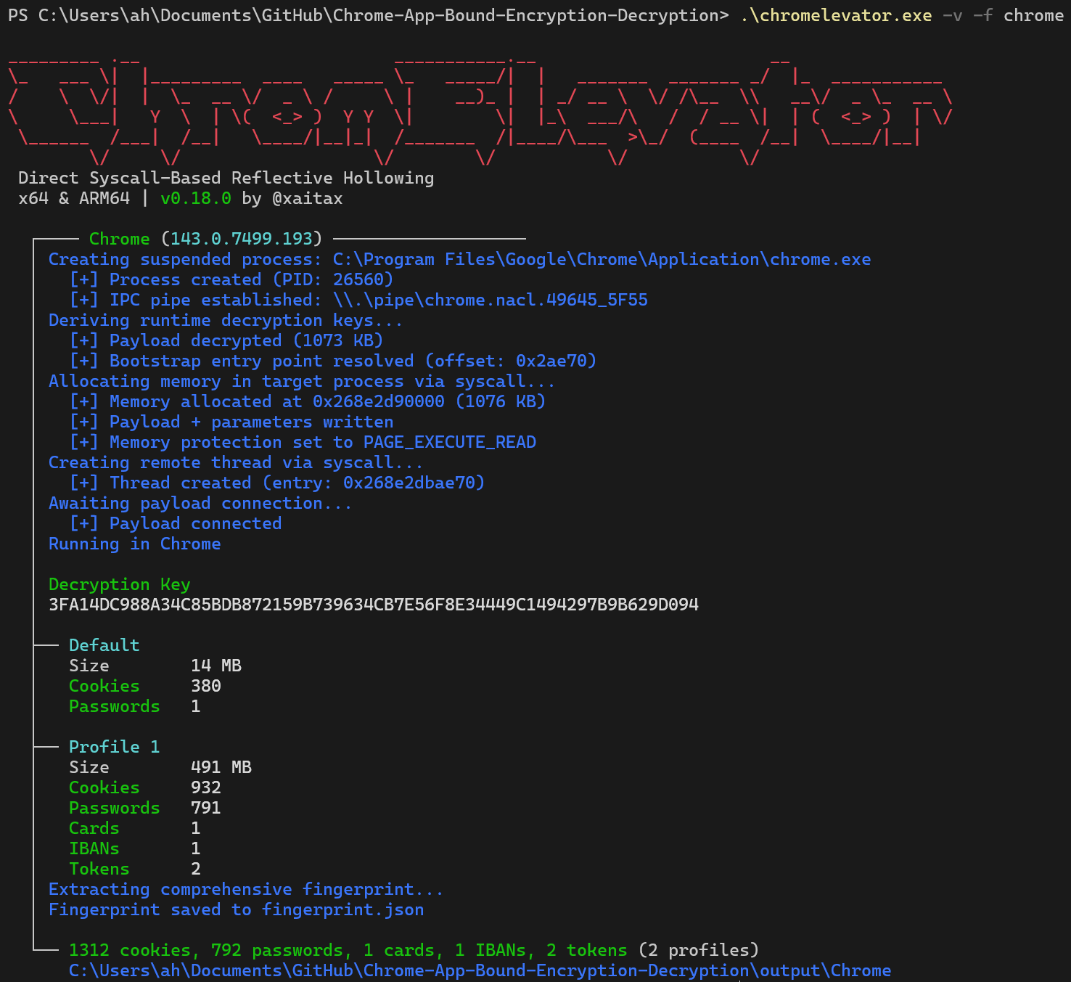
Task: Click 'Extracting comprehensive fingerprint...' line
Action: [246, 889]
